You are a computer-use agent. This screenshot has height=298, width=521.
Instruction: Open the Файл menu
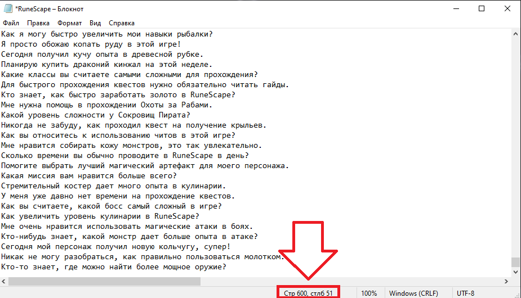pos(11,23)
